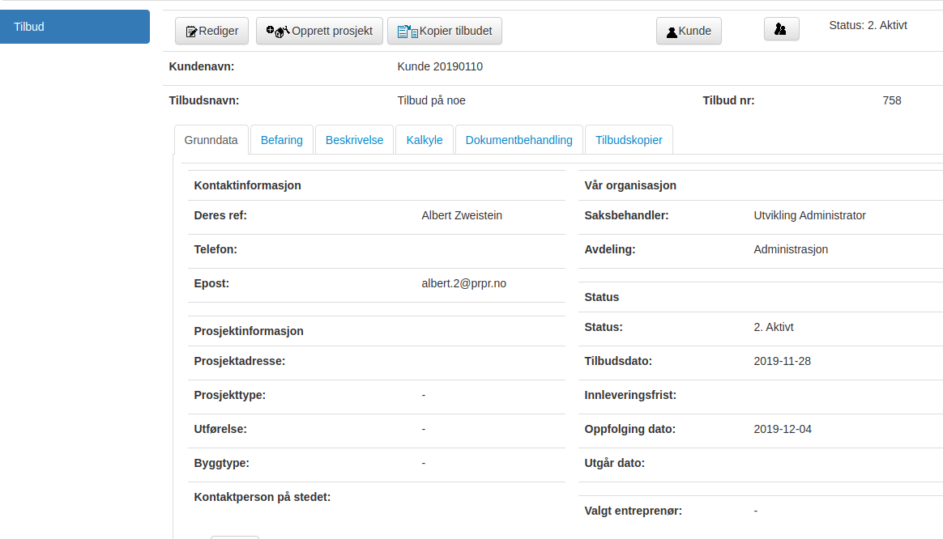Switch to the Grunndata tab
The width and height of the screenshot is (943, 539).
tap(211, 140)
